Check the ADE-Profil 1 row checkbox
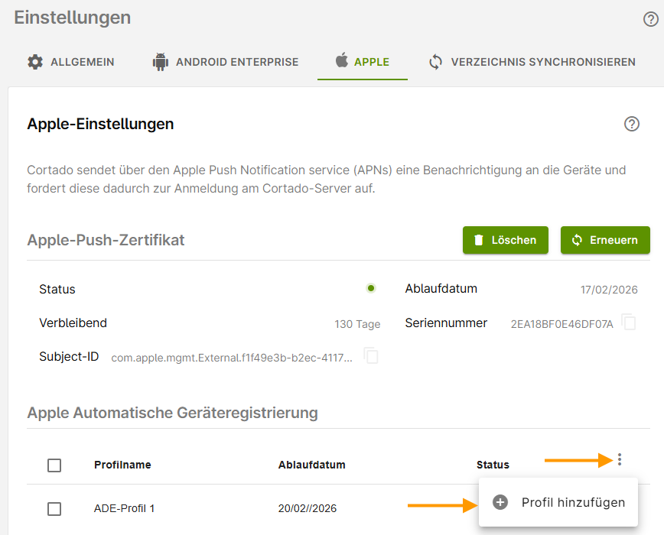 point(54,508)
